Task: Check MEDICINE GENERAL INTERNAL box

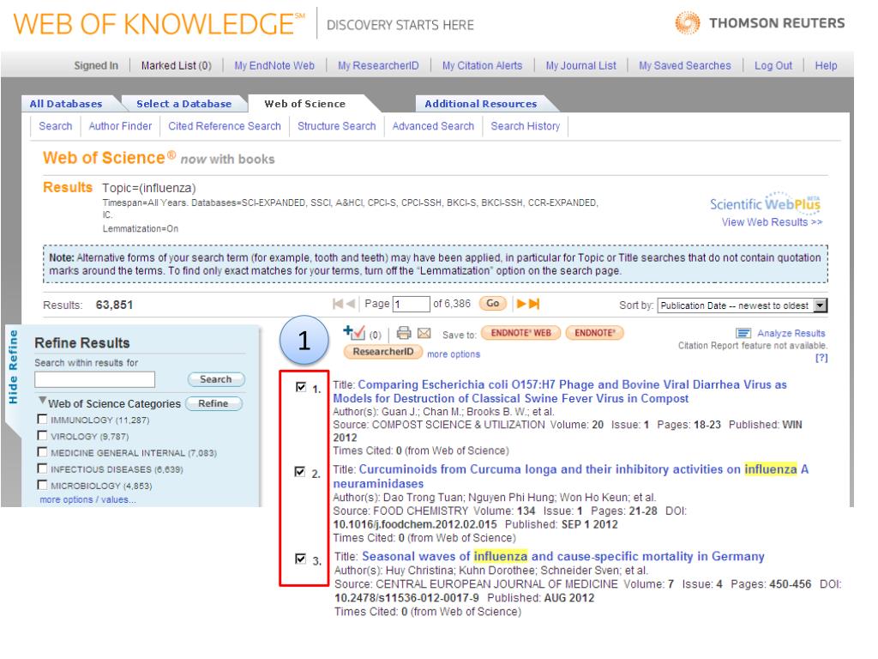Action: click(42, 451)
